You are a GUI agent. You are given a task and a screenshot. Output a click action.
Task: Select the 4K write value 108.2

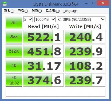85,66
